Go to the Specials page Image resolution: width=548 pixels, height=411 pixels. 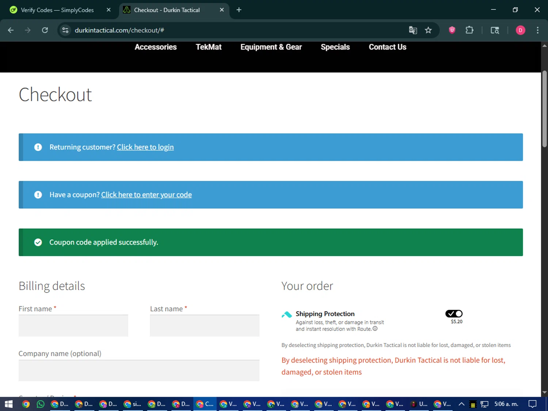pos(335,47)
